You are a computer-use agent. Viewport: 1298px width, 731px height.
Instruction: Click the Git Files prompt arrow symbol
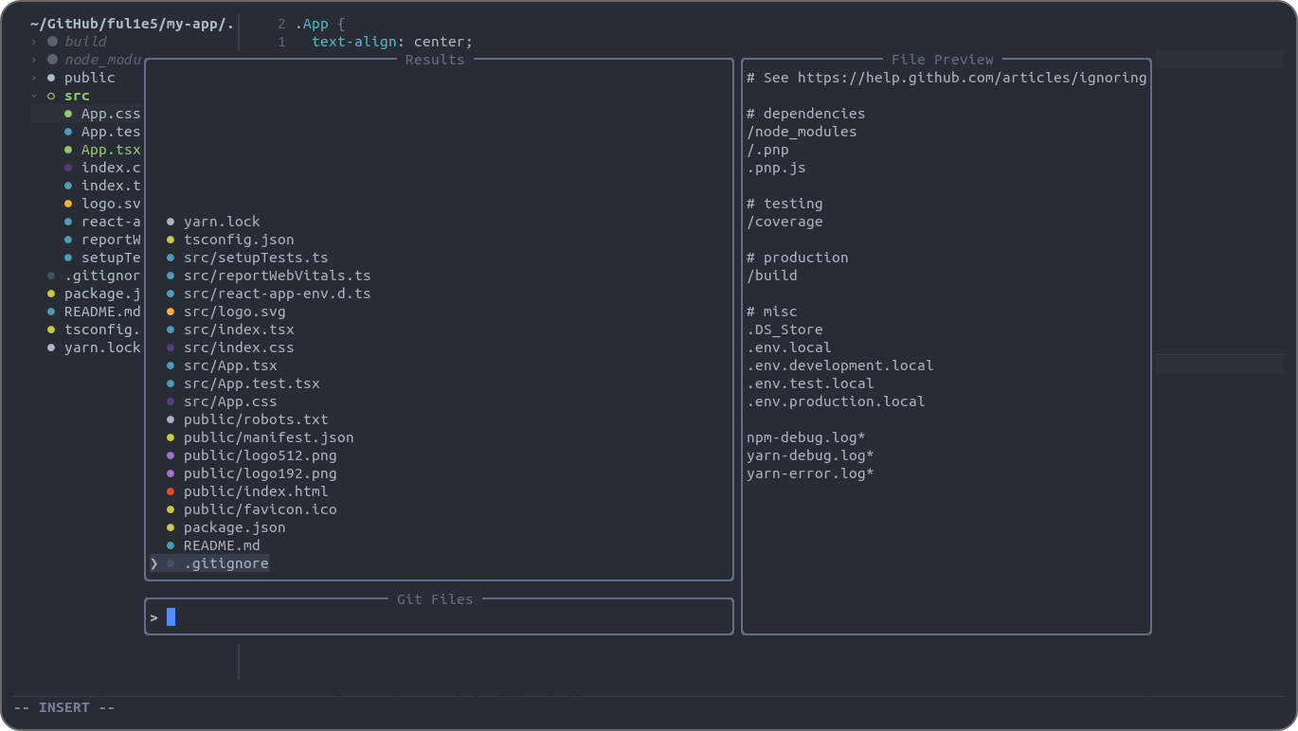click(x=153, y=617)
